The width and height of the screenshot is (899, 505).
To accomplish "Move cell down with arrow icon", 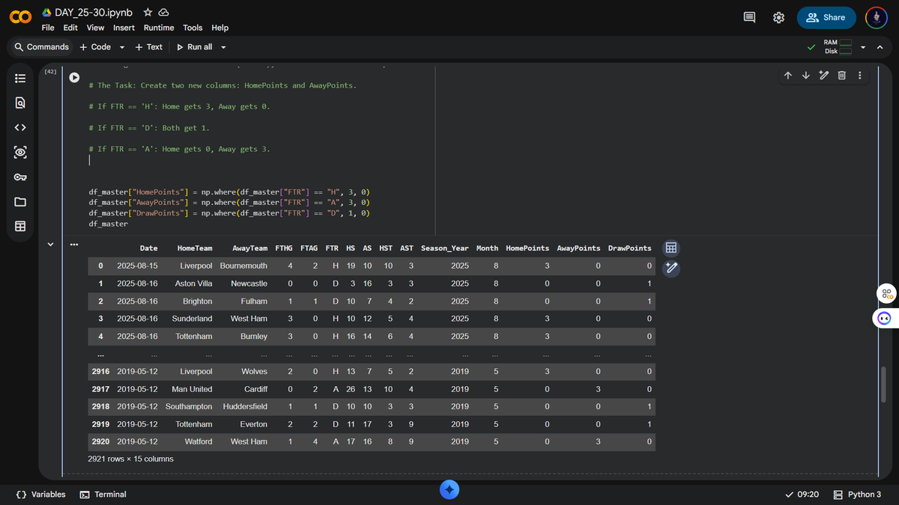I will click(x=805, y=76).
